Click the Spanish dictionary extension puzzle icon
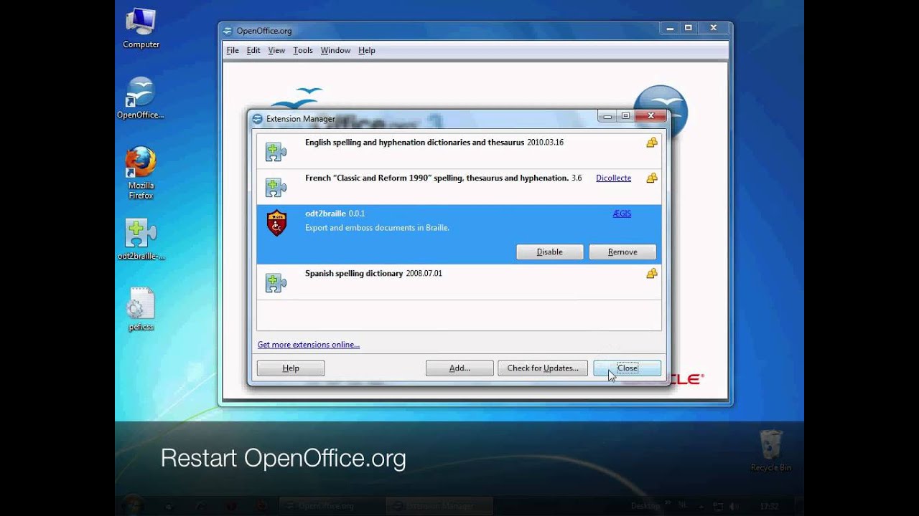The width and height of the screenshot is (919, 516). coord(276,282)
